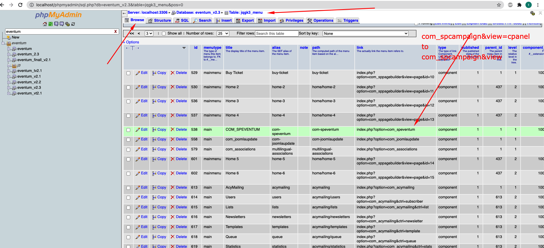Screen dimensions: 544x248
Task: Click the pencil Edit icon in row 538
Action: click(x=138, y=130)
